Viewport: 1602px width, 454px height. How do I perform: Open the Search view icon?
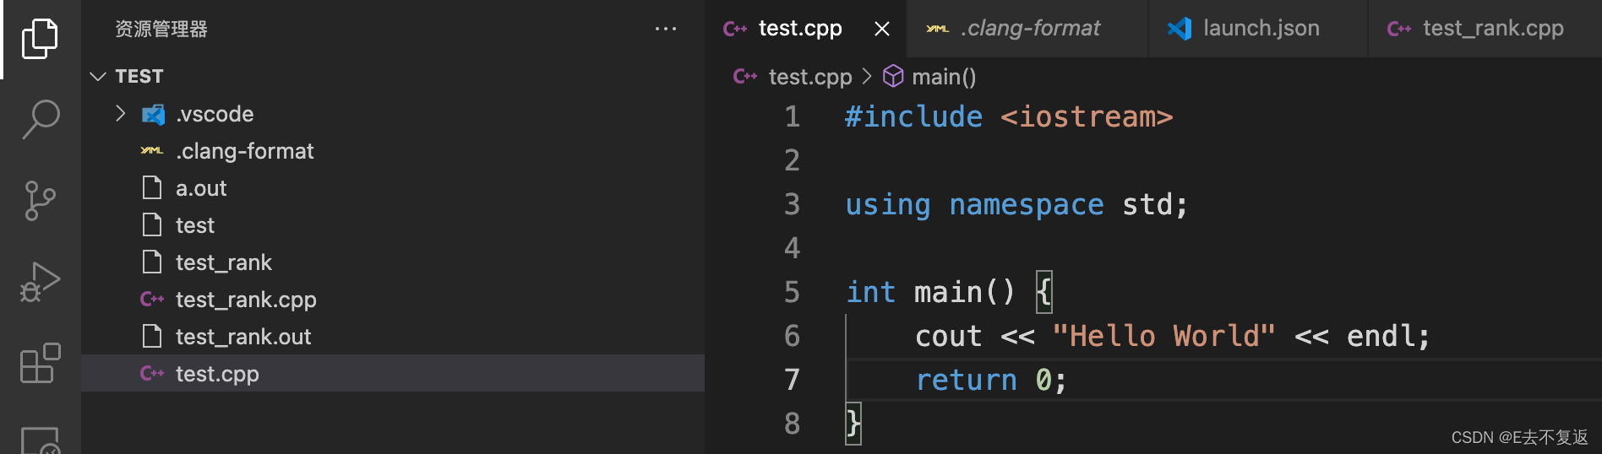tap(40, 119)
